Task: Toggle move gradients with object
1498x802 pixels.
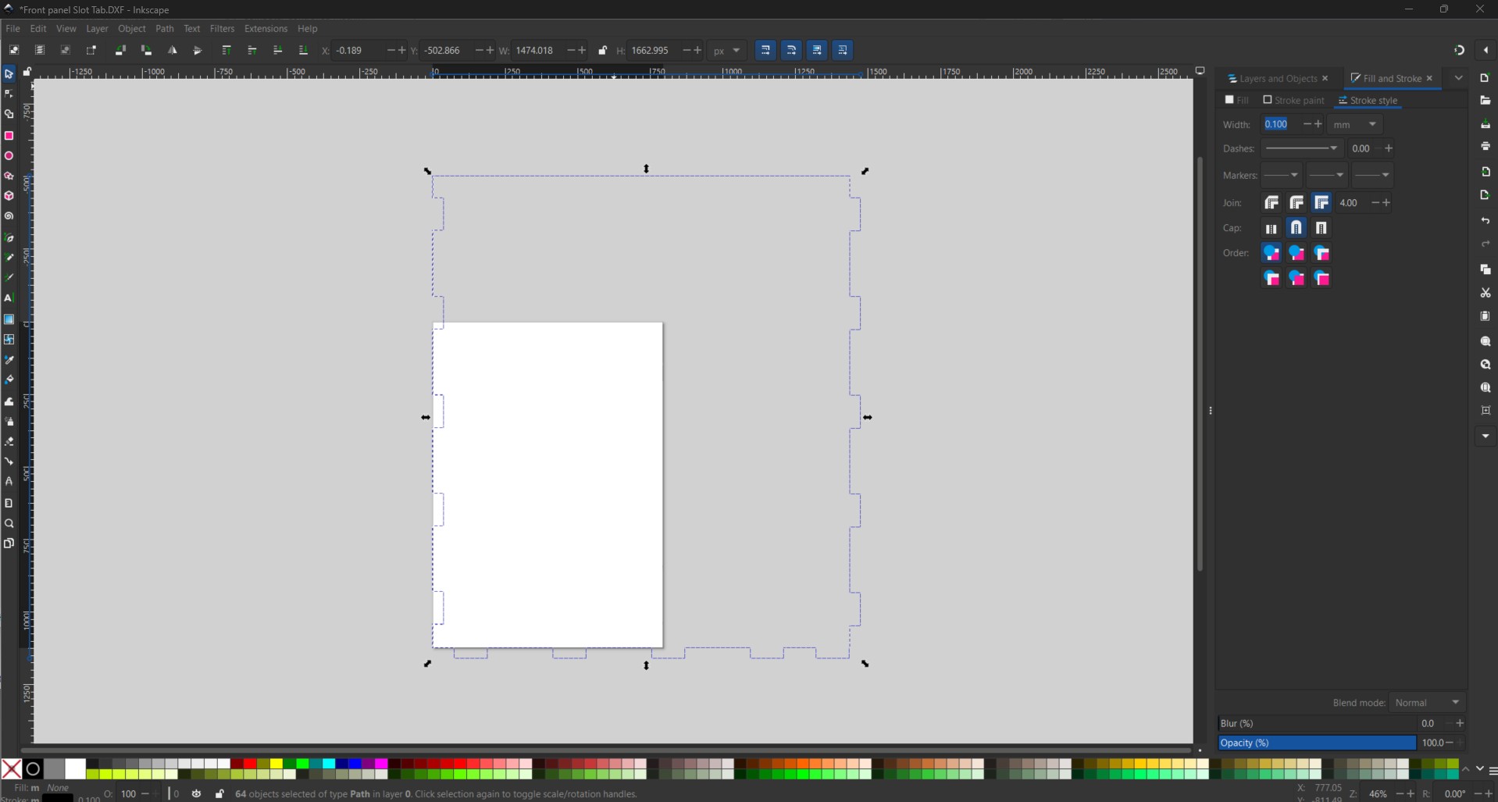Action: click(817, 50)
